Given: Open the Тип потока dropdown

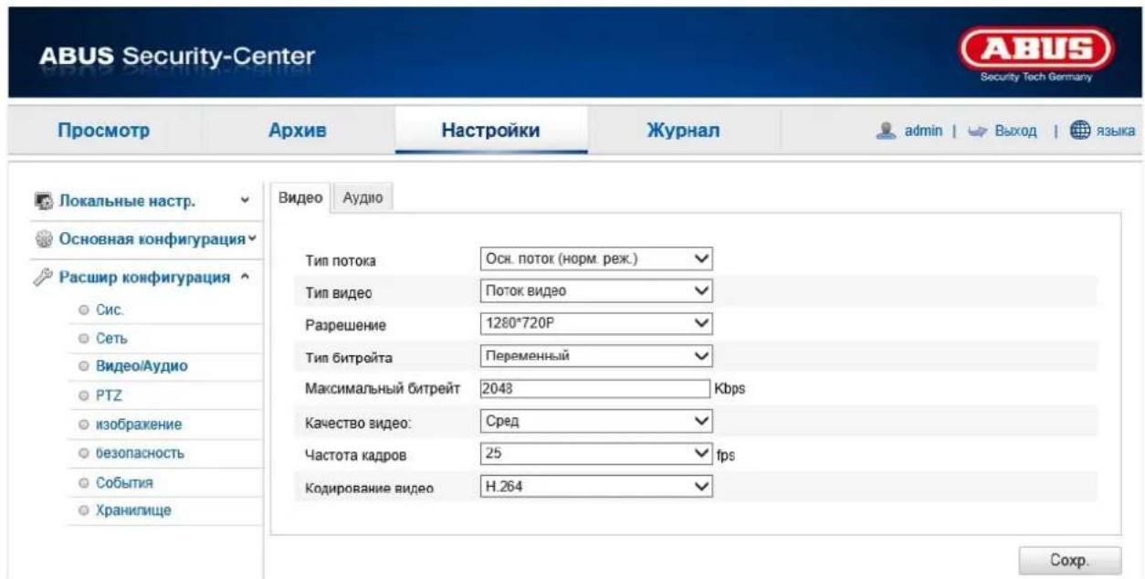Looking at the screenshot, I should [x=595, y=258].
